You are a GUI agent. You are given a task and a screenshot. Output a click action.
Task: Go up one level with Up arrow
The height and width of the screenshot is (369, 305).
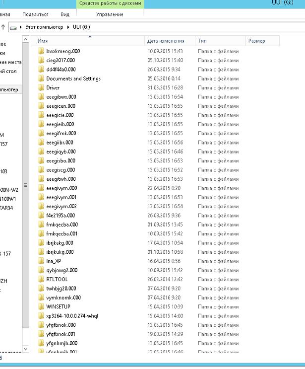tap(3, 27)
